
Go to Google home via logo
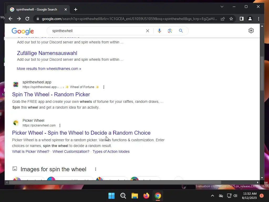[23, 31]
